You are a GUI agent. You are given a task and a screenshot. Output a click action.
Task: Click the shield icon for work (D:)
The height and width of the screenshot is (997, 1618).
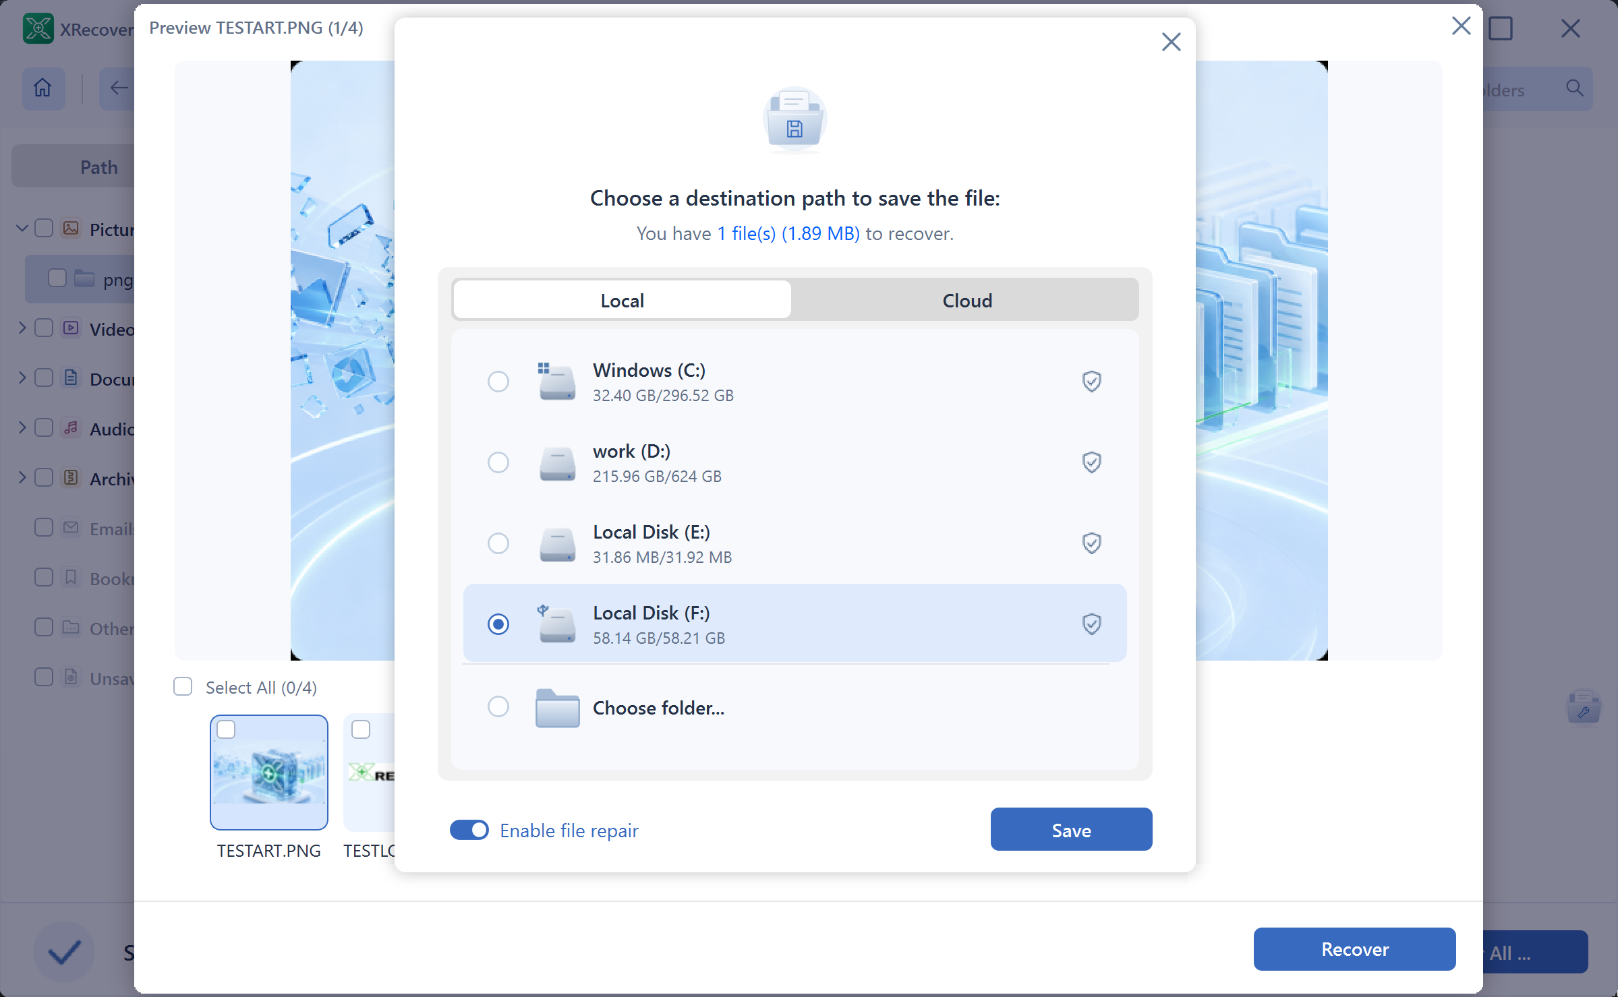[1091, 462]
